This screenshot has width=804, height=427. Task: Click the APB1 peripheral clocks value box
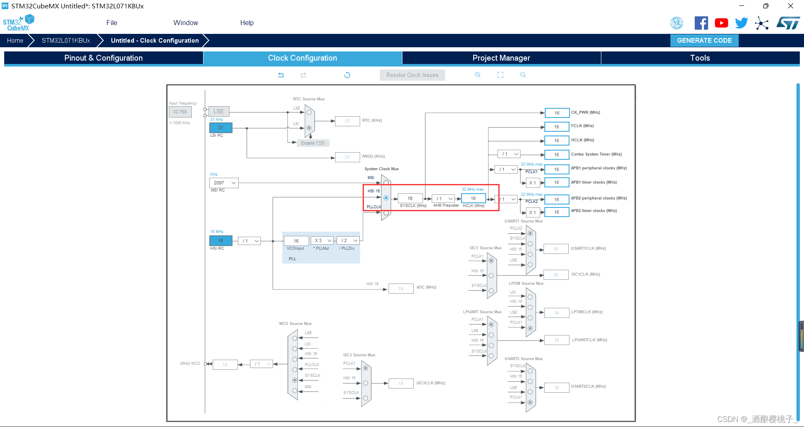[557, 169]
